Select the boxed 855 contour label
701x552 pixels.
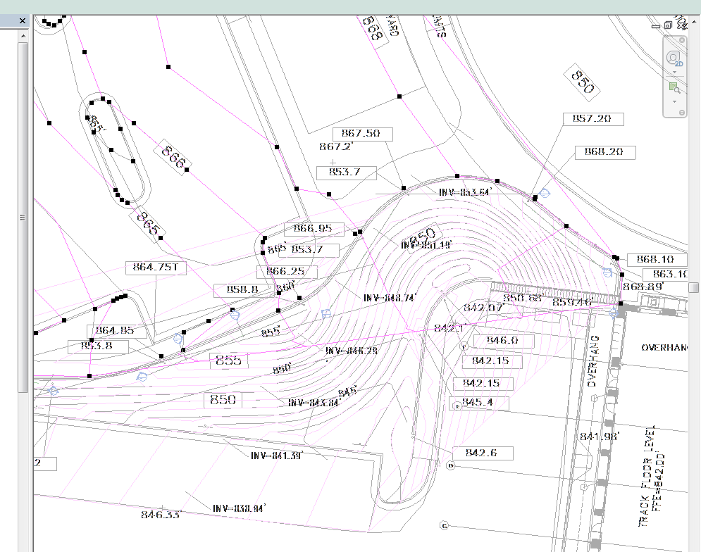click(228, 360)
